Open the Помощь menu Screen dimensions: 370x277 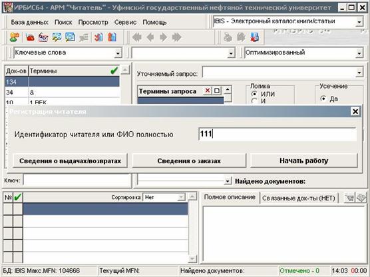pyautogui.click(x=154, y=22)
